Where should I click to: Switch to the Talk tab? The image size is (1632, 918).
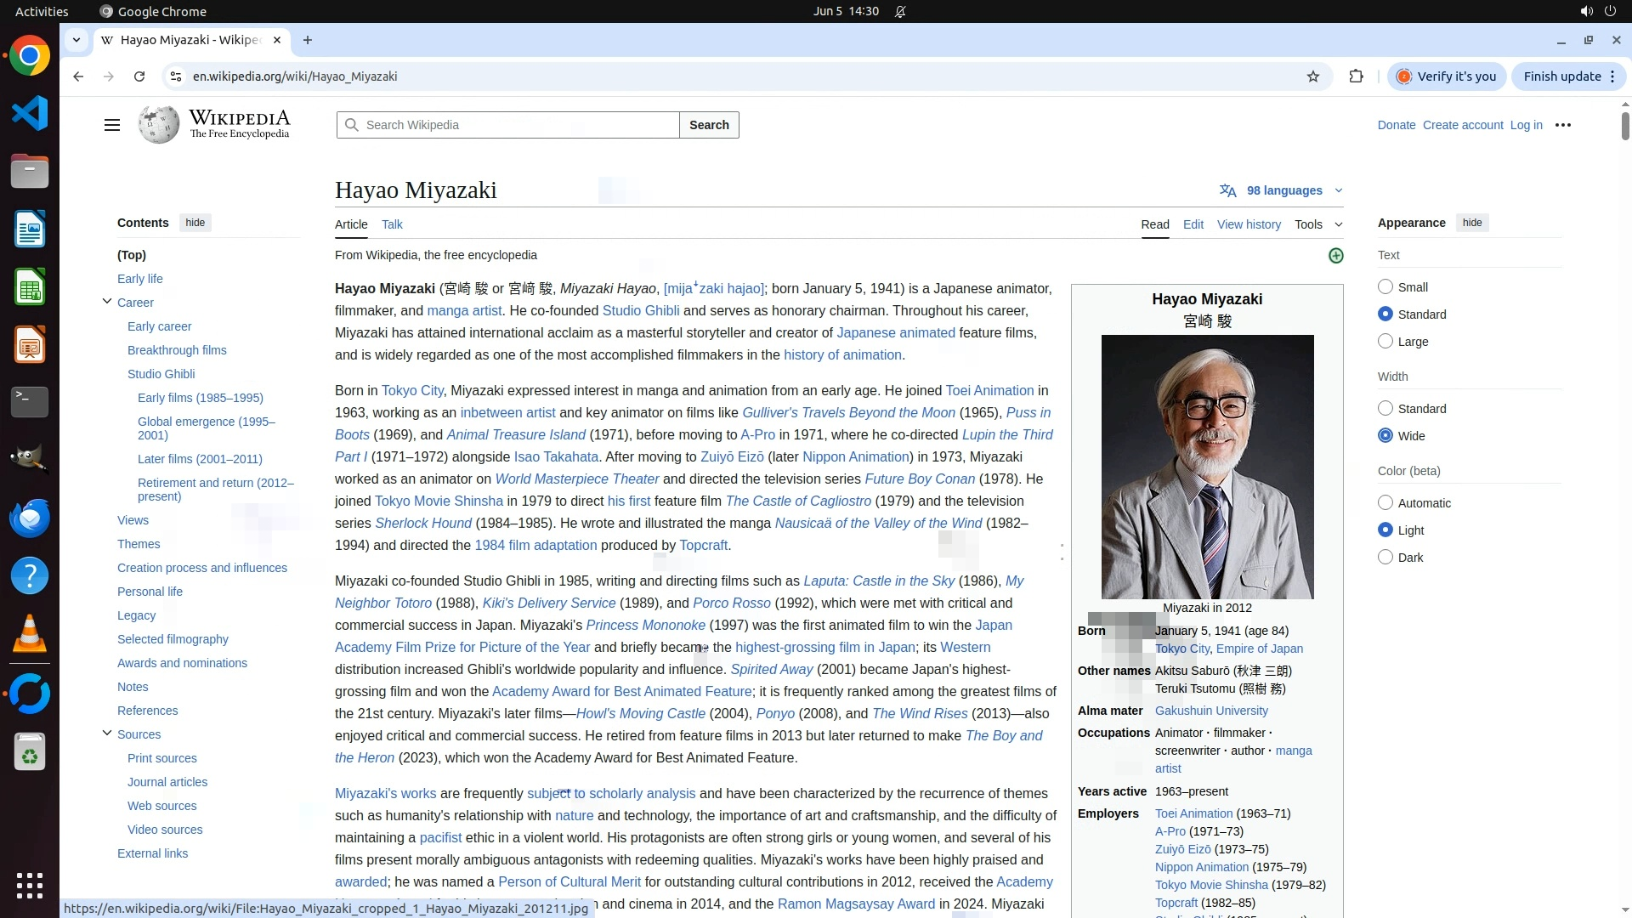click(392, 224)
